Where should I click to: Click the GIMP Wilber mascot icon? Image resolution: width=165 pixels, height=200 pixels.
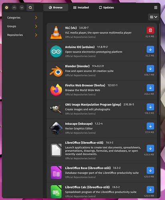56,109
